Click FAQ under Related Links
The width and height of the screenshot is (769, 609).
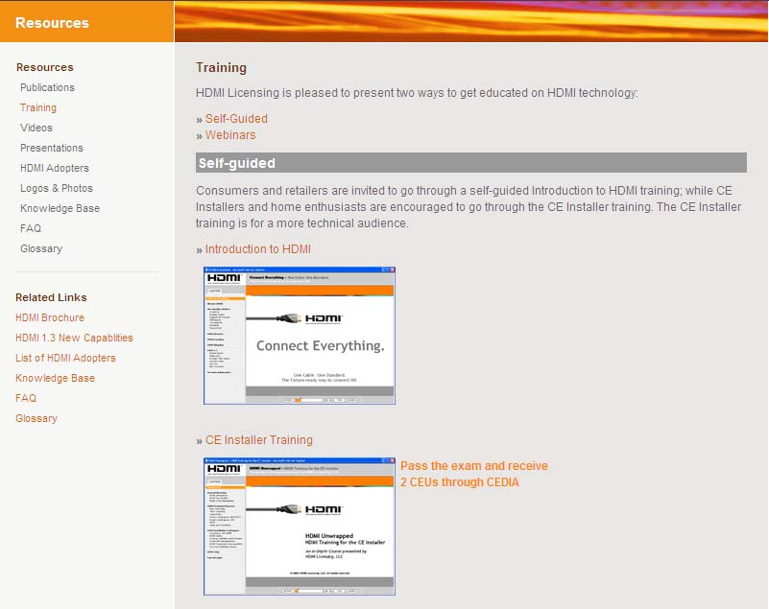(x=26, y=398)
